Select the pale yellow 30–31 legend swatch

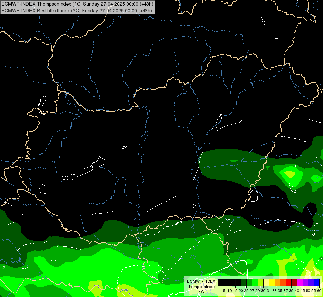pos(266,282)
